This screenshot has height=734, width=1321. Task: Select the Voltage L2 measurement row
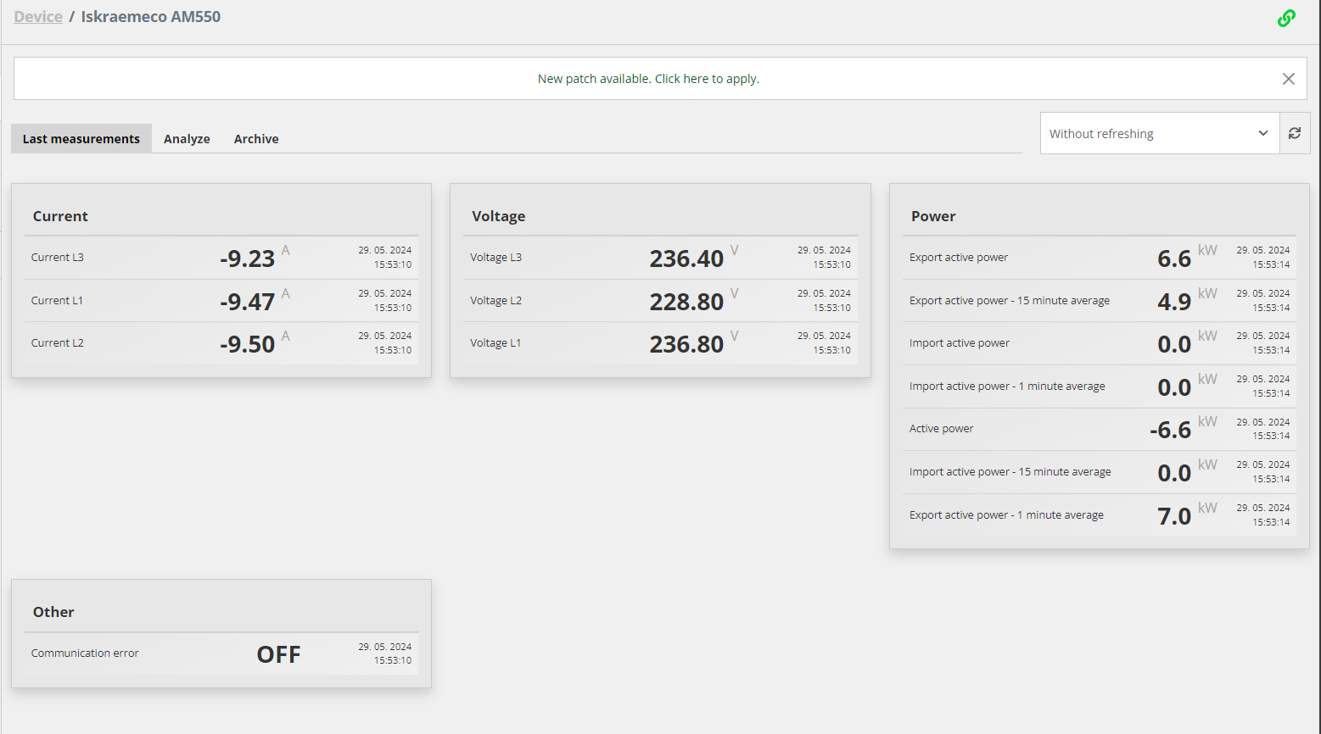660,301
